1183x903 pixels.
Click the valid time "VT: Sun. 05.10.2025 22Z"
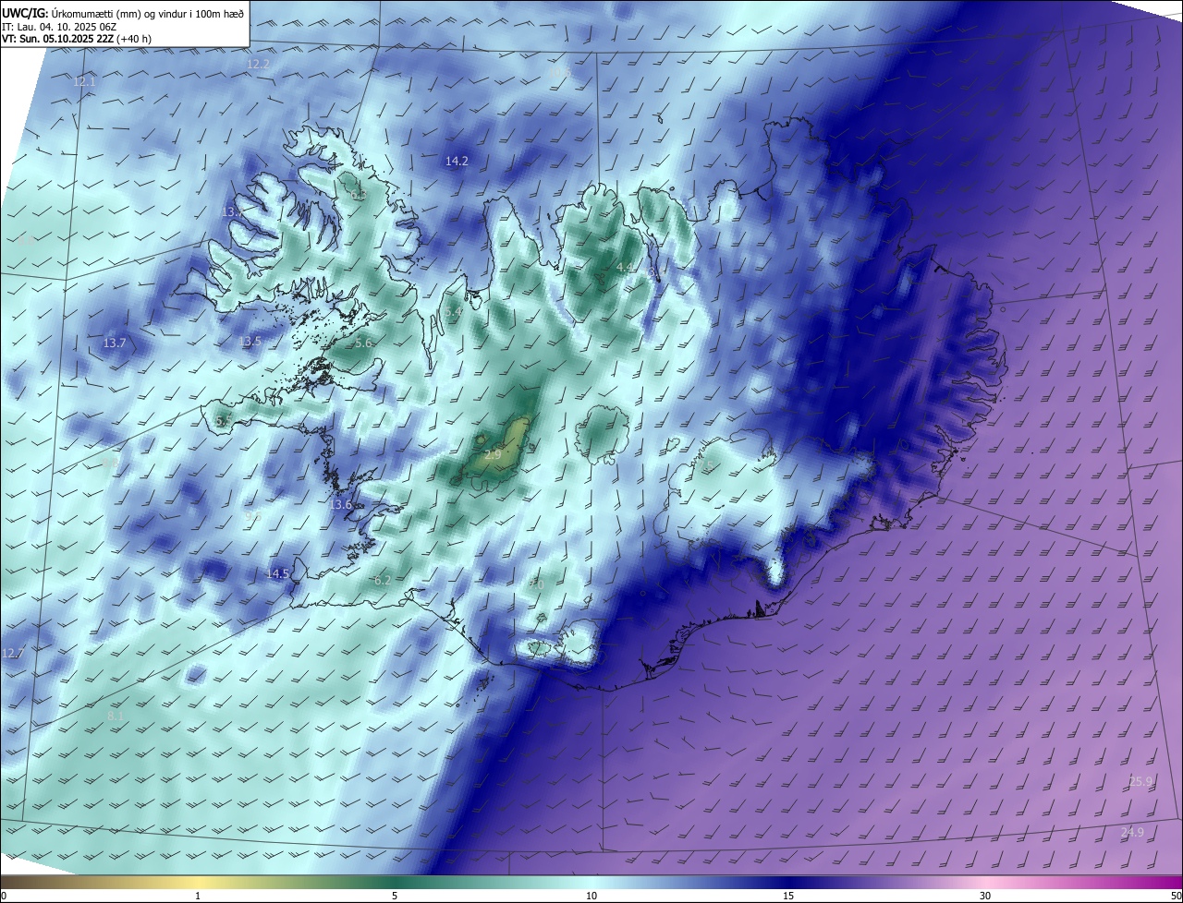click(x=58, y=39)
